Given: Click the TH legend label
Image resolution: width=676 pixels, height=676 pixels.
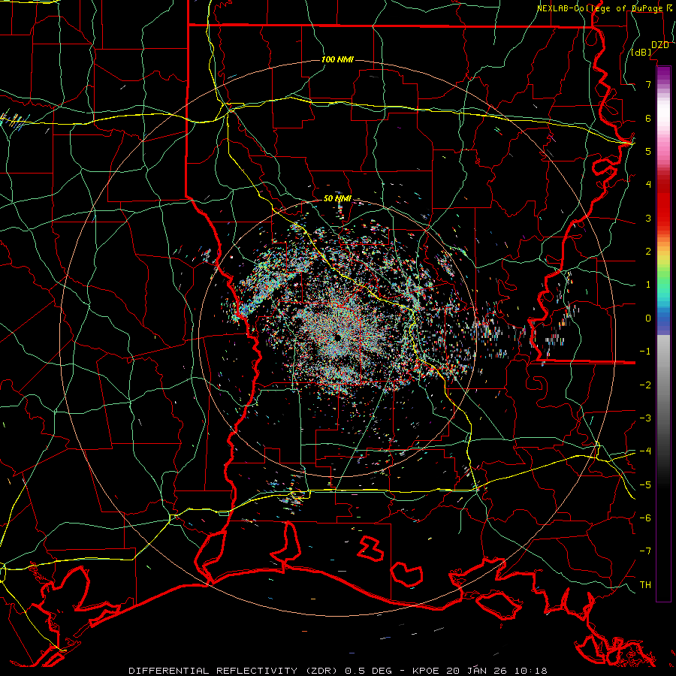Looking at the screenshot, I should pos(645,584).
